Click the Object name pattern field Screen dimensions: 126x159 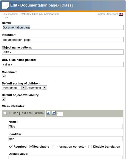pyautogui.click(x=63, y=52)
